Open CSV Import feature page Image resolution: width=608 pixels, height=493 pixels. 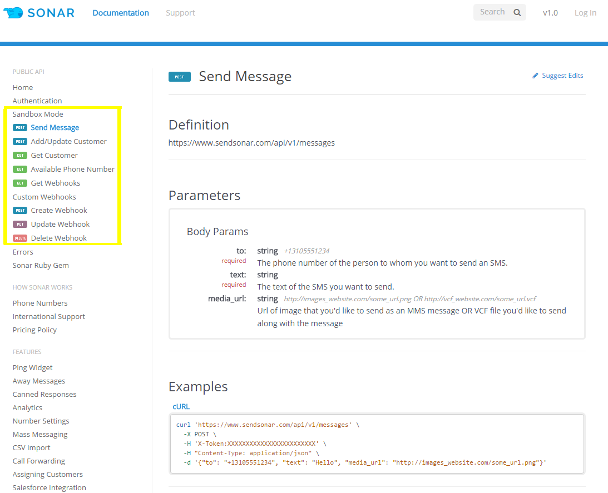(x=31, y=447)
